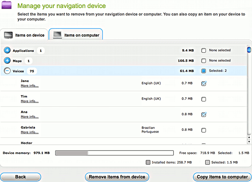
Task: Open More info for Tim voice
Action: [30, 101]
